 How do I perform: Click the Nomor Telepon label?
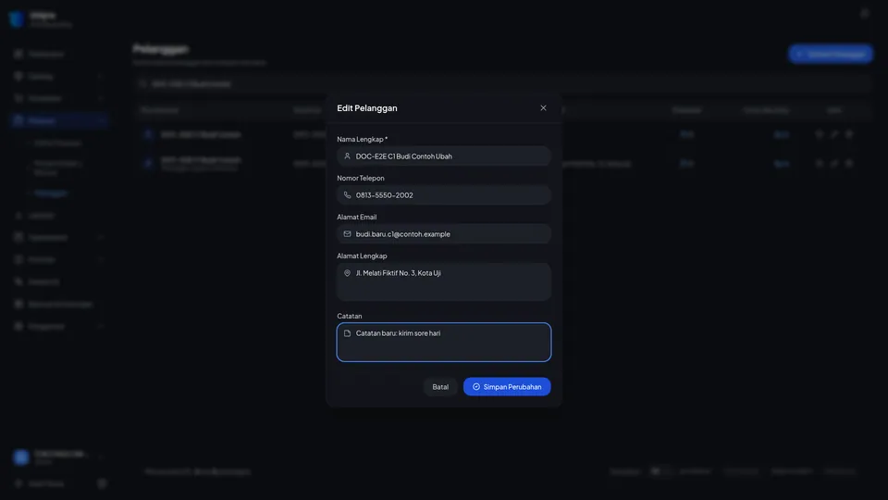361,178
